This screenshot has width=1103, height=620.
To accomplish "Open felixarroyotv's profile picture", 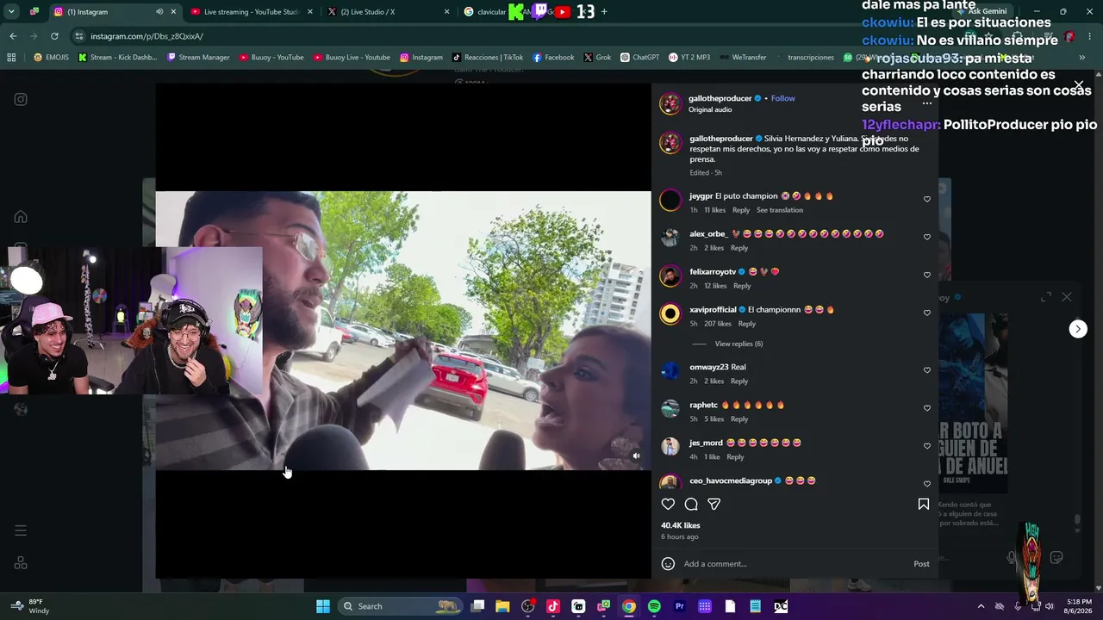I will coord(670,276).
